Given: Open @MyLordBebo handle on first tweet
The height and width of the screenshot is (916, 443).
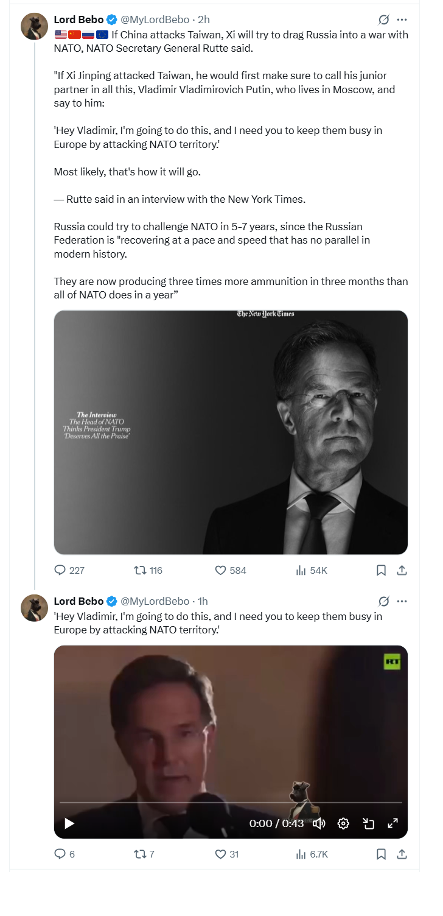Looking at the screenshot, I should tap(155, 19).
